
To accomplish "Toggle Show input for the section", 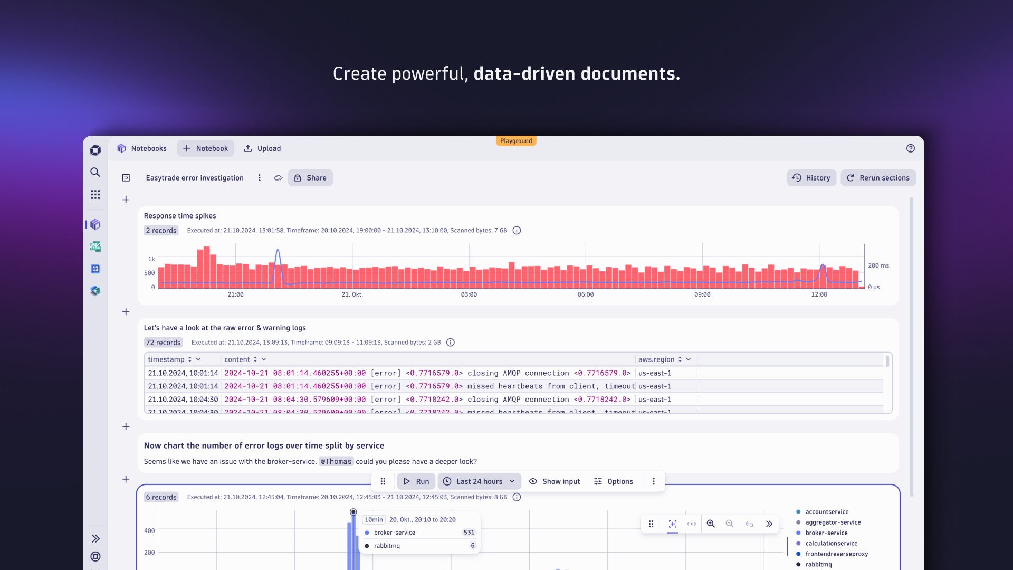I will 555,481.
